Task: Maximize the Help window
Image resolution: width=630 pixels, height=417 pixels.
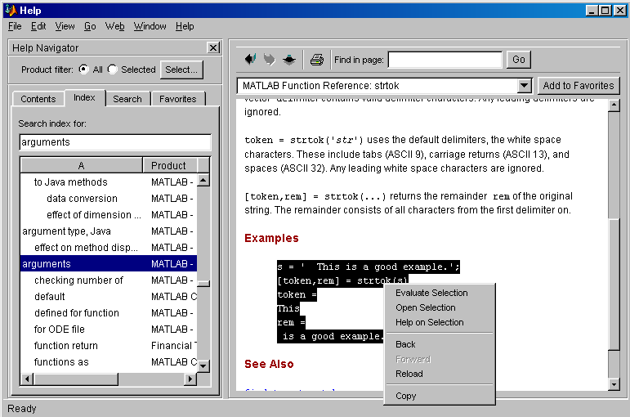Action: pyautogui.click(x=605, y=11)
